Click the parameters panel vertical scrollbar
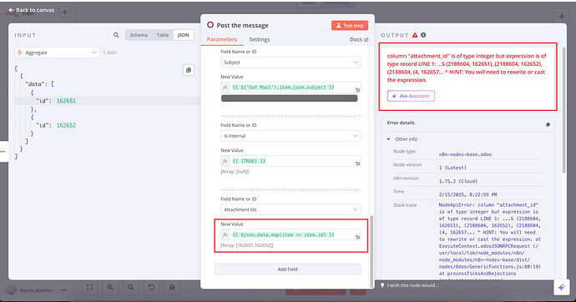 point(371,251)
